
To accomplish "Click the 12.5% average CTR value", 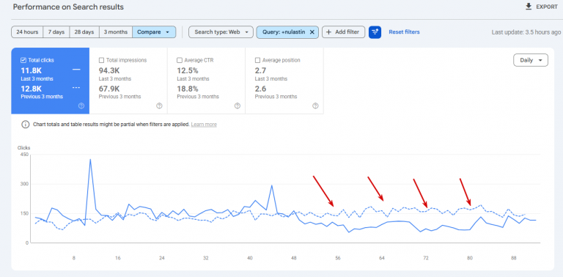I will [x=188, y=70].
